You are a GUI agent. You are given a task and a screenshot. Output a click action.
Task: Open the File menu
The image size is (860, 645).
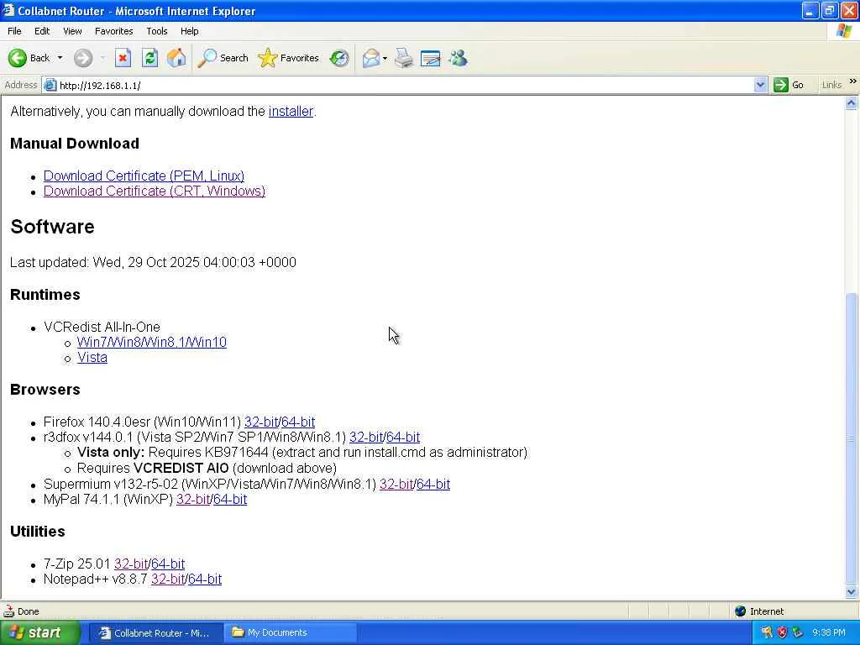pos(14,31)
